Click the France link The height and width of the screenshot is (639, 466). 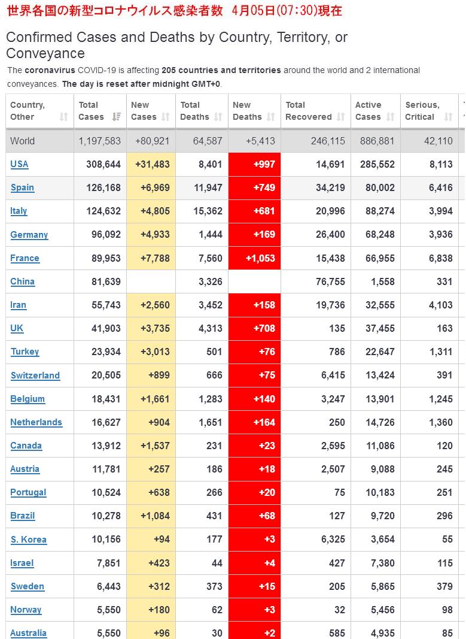25,258
